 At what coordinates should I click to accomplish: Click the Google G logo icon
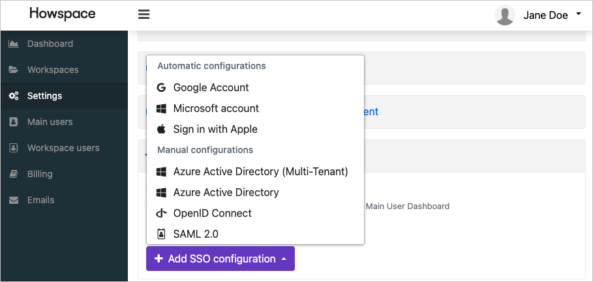point(161,87)
